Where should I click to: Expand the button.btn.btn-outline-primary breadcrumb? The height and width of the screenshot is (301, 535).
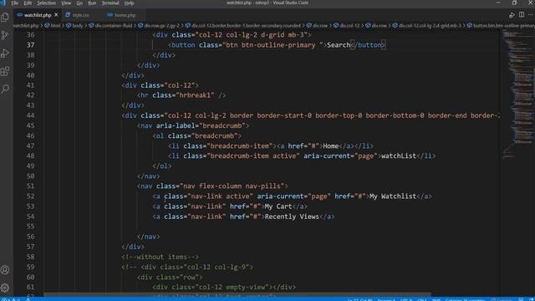pos(501,26)
